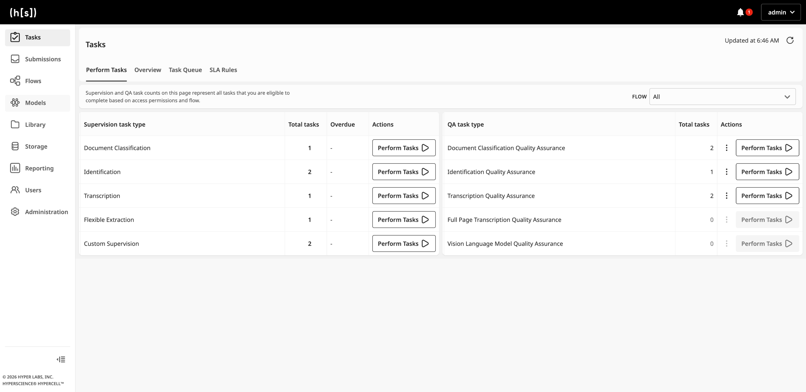Open kebab menu for Document Classification QA

coord(726,148)
